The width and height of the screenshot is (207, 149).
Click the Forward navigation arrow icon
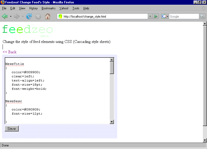(17, 17)
